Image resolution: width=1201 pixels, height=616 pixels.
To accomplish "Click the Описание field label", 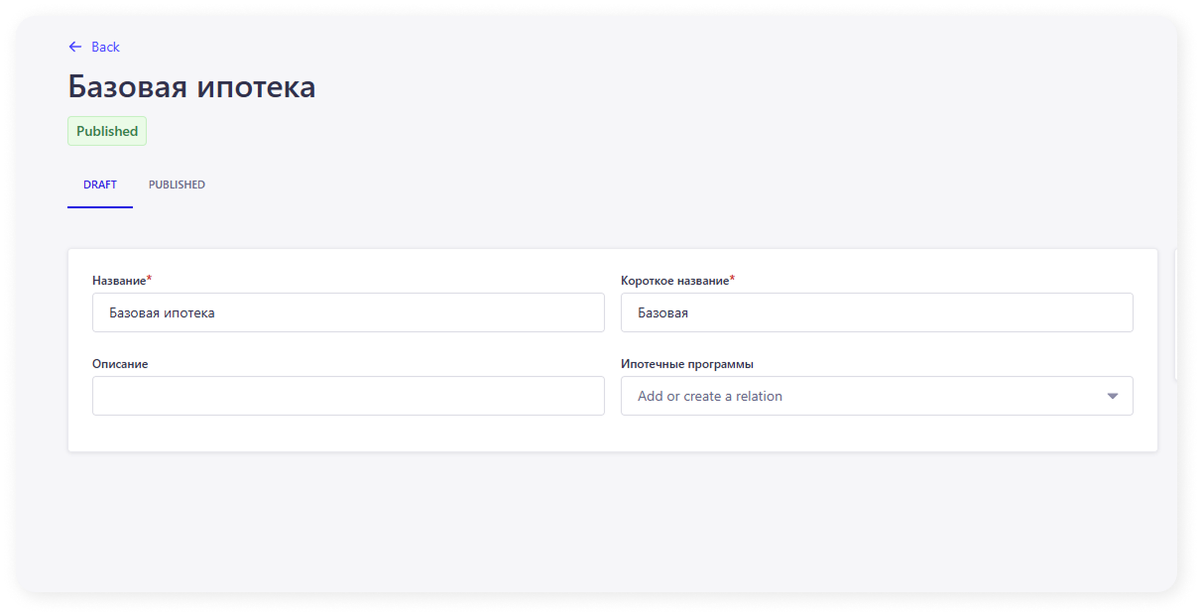I will point(120,364).
